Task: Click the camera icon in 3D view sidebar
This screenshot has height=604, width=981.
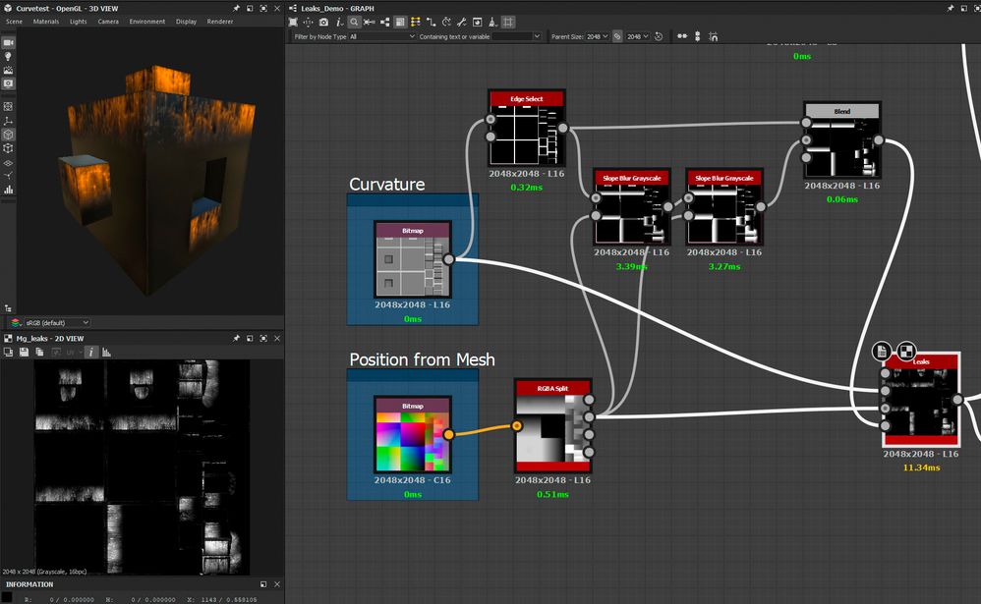Action: pos(8,43)
